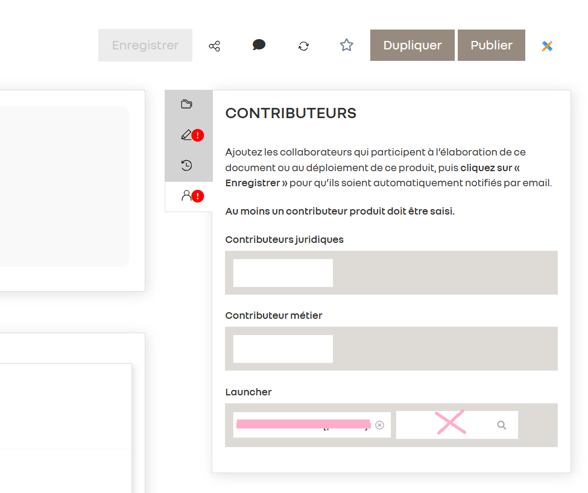Click the Contributeur métier input field
This screenshot has height=493, width=588.
click(283, 349)
